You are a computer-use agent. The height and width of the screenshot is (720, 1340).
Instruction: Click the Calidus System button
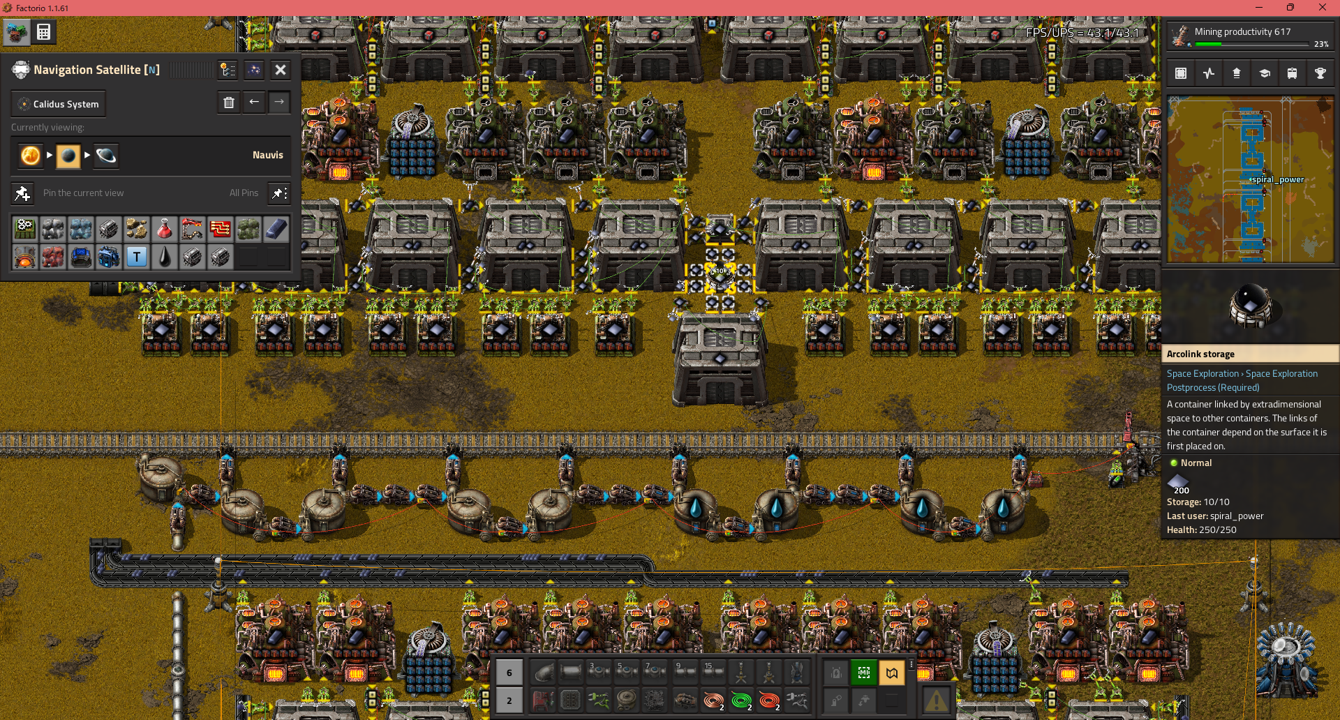[59, 104]
